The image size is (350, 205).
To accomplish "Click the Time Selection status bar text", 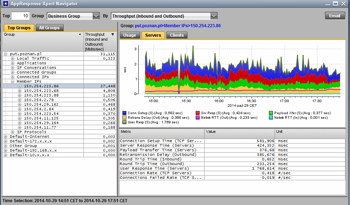I will pyautogui.click(x=65, y=200).
